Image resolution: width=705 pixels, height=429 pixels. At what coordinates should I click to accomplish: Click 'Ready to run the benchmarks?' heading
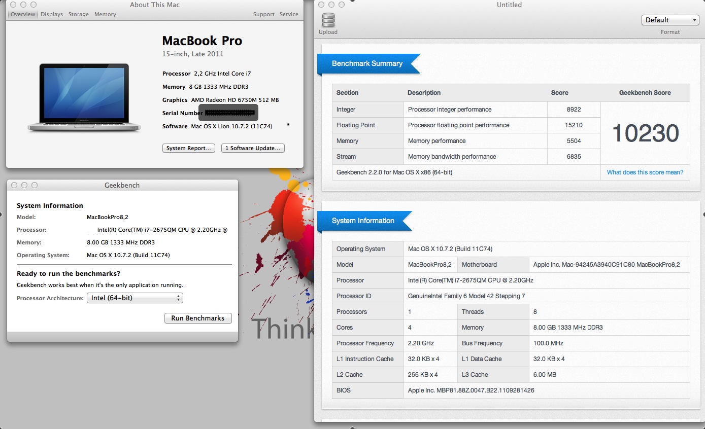pyautogui.click(x=69, y=274)
